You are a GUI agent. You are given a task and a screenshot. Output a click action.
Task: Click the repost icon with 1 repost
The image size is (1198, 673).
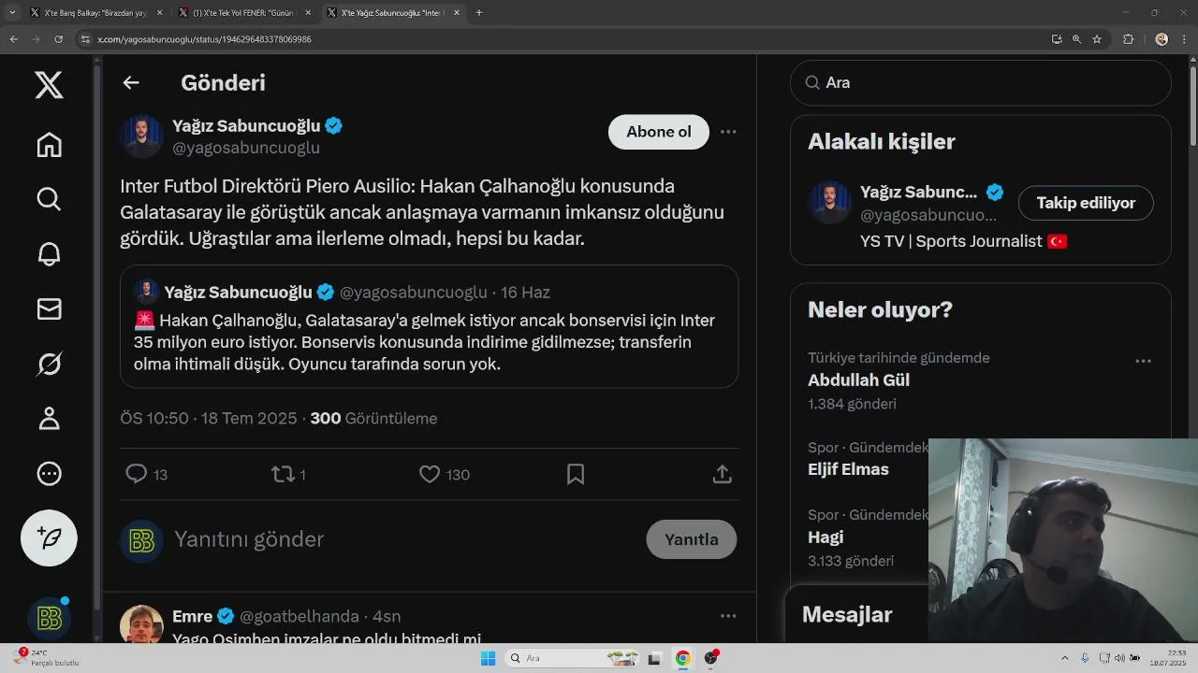pyautogui.click(x=283, y=474)
